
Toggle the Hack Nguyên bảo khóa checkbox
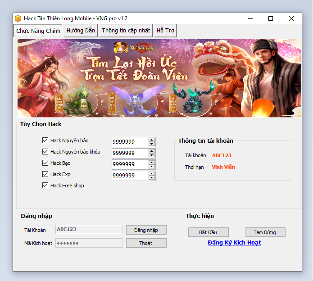click(x=45, y=152)
